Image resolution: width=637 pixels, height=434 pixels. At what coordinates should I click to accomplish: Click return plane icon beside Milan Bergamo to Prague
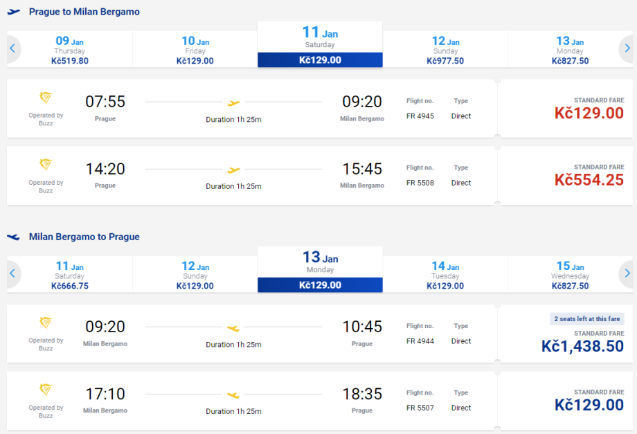[x=13, y=237]
